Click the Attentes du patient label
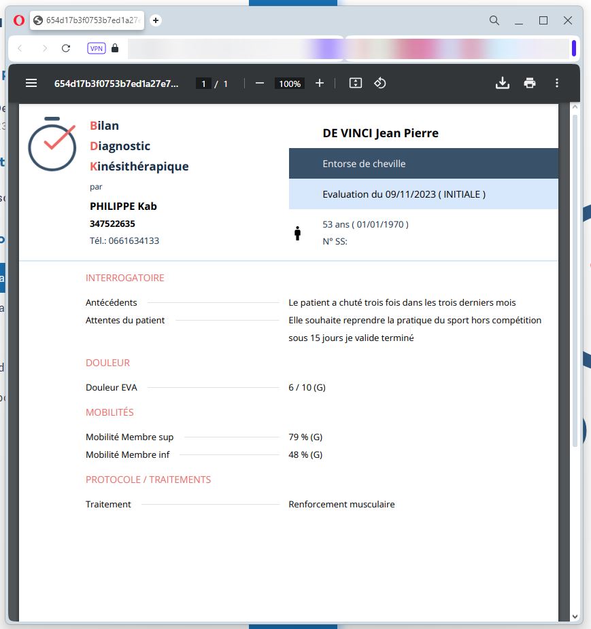 tap(125, 320)
